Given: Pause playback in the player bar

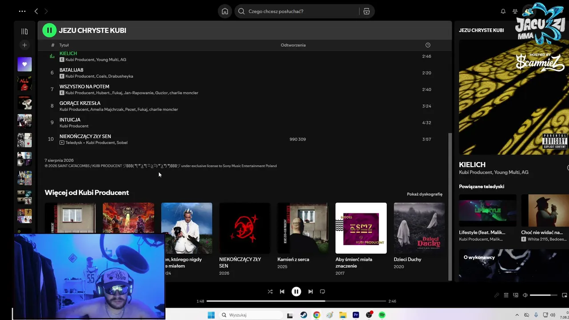Looking at the screenshot, I should tap(296, 292).
